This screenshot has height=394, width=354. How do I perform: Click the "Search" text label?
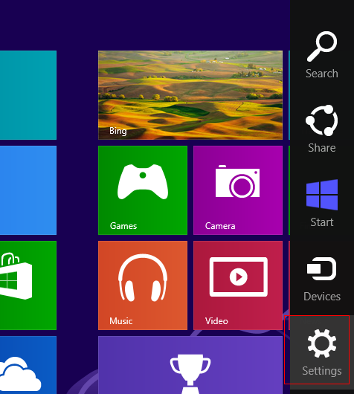pos(322,74)
